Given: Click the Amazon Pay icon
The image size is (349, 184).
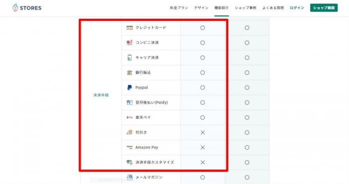Looking at the screenshot, I should [130, 147].
